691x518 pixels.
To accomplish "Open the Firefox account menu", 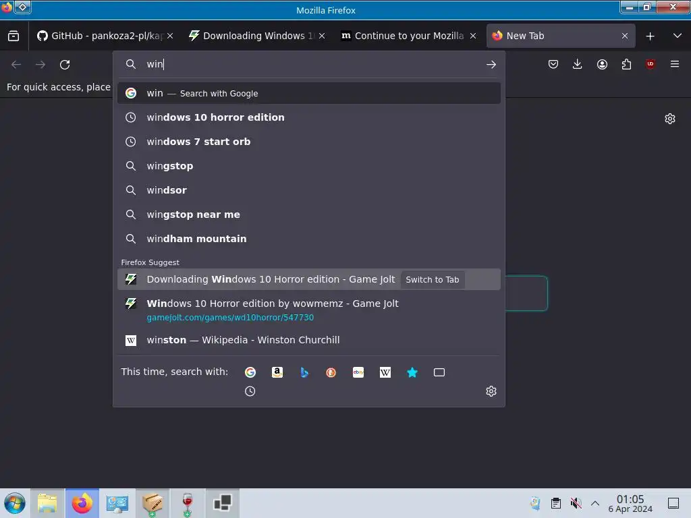I will coord(602,64).
